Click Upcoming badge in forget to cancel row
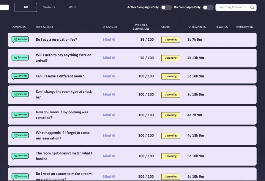The width and height of the screenshot is (265, 181). click(x=171, y=136)
